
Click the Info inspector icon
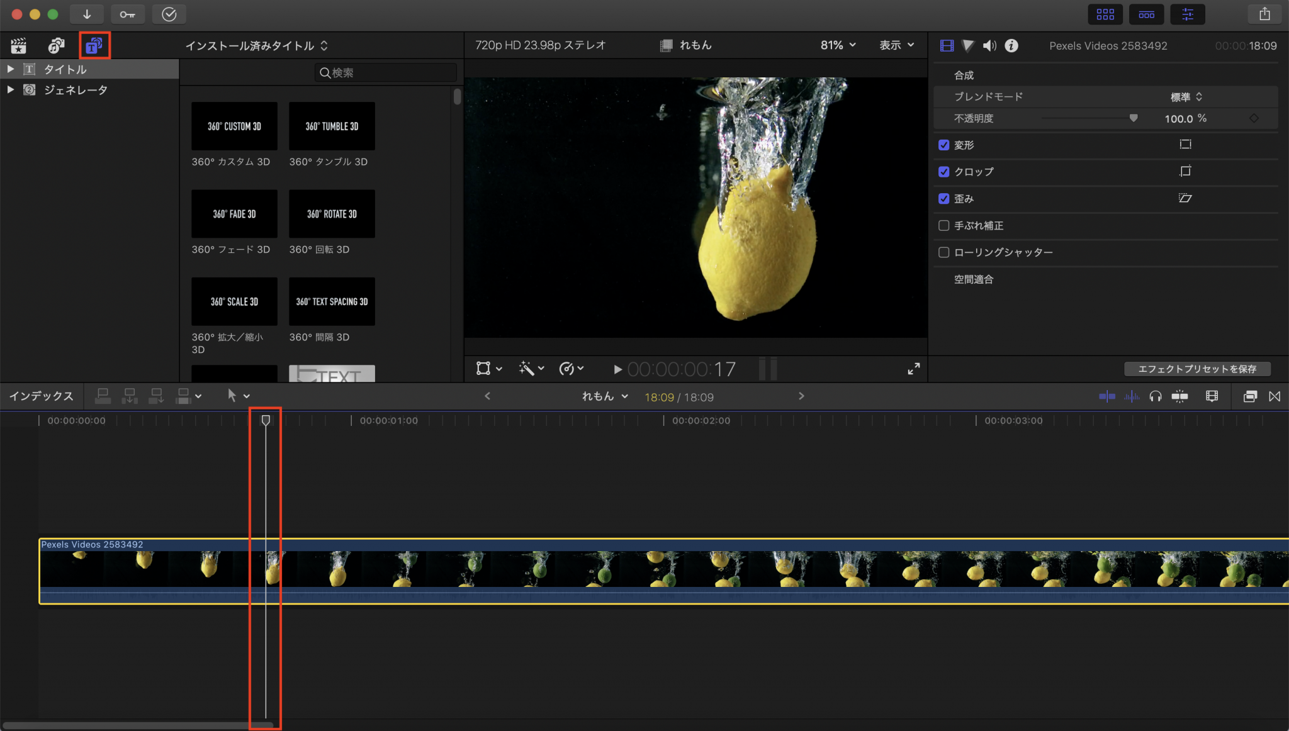[1011, 45]
